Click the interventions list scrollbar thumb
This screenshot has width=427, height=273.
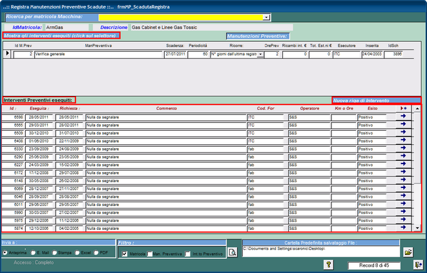(417, 148)
